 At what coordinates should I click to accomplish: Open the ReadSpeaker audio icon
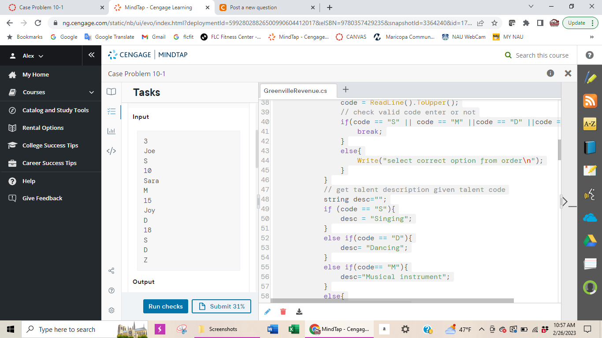(590, 194)
